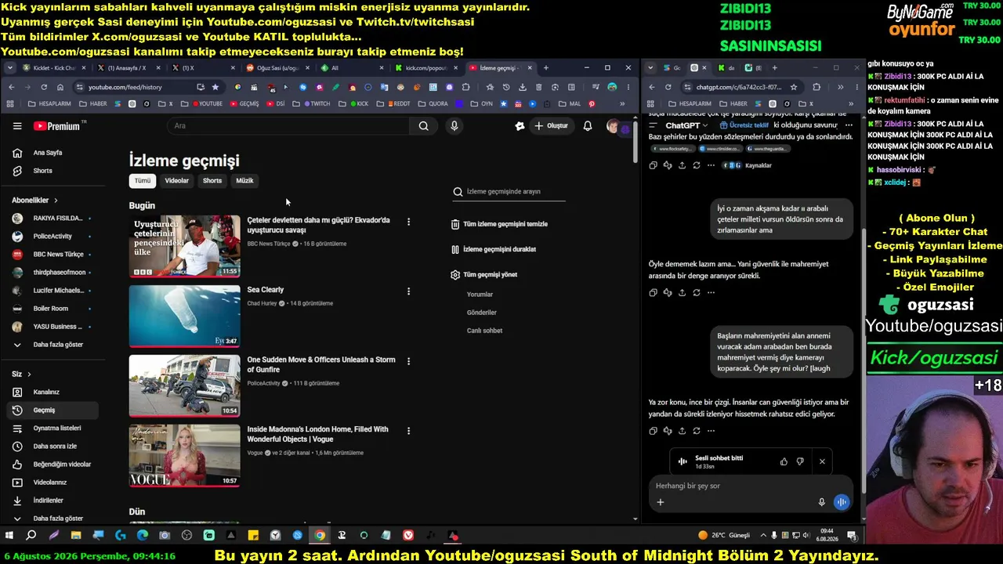This screenshot has width=1003, height=564.
Task: Click the YouTube Premium logo
Action: coord(57,126)
